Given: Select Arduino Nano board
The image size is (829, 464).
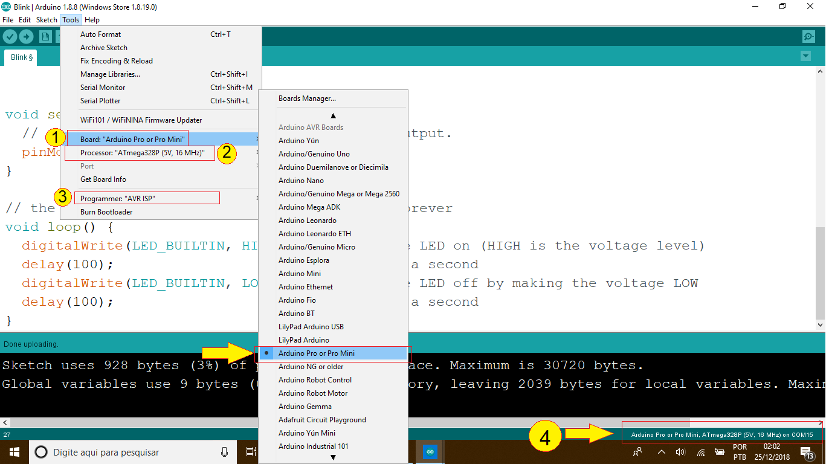Looking at the screenshot, I should (333, 181).
